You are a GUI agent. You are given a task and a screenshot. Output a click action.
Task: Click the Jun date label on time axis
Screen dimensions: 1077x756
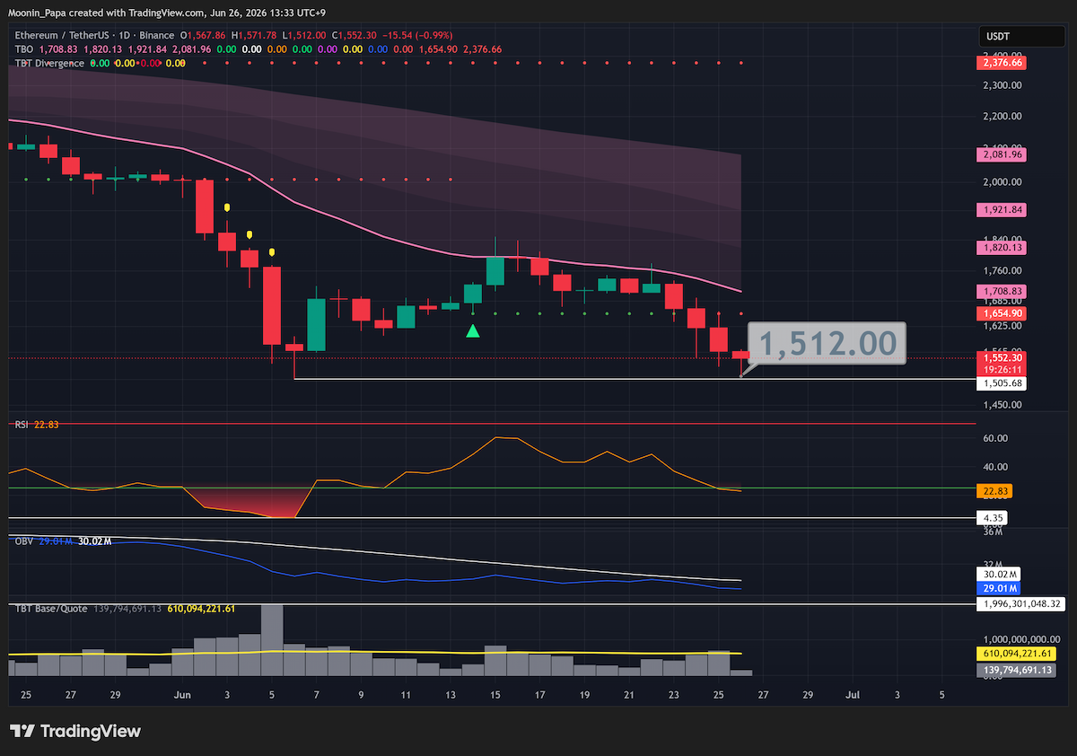click(183, 695)
